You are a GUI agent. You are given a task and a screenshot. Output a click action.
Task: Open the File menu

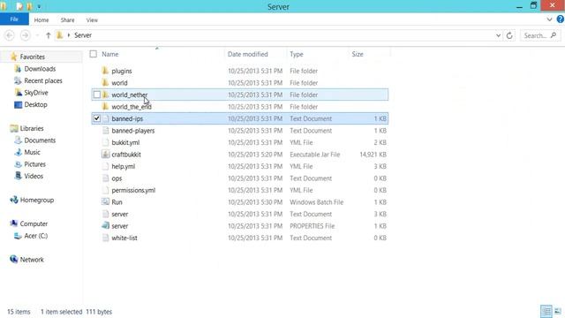pos(14,19)
